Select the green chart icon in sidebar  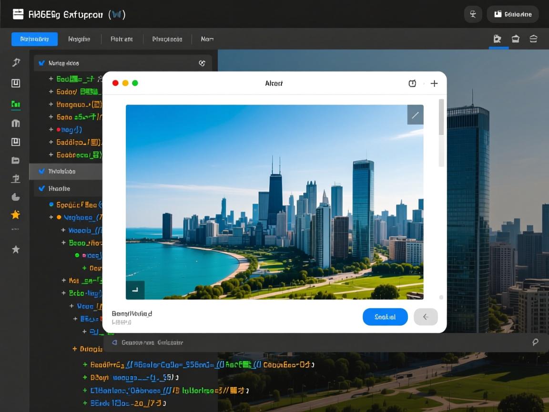tap(16, 104)
